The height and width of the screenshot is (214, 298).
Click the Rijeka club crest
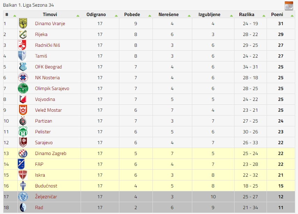tap(23, 34)
